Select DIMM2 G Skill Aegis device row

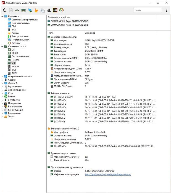[x=68, y=25]
